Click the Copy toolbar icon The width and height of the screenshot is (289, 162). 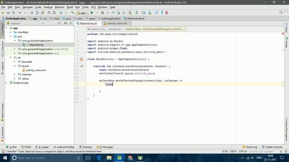pyautogui.click(x=37, y=13)
